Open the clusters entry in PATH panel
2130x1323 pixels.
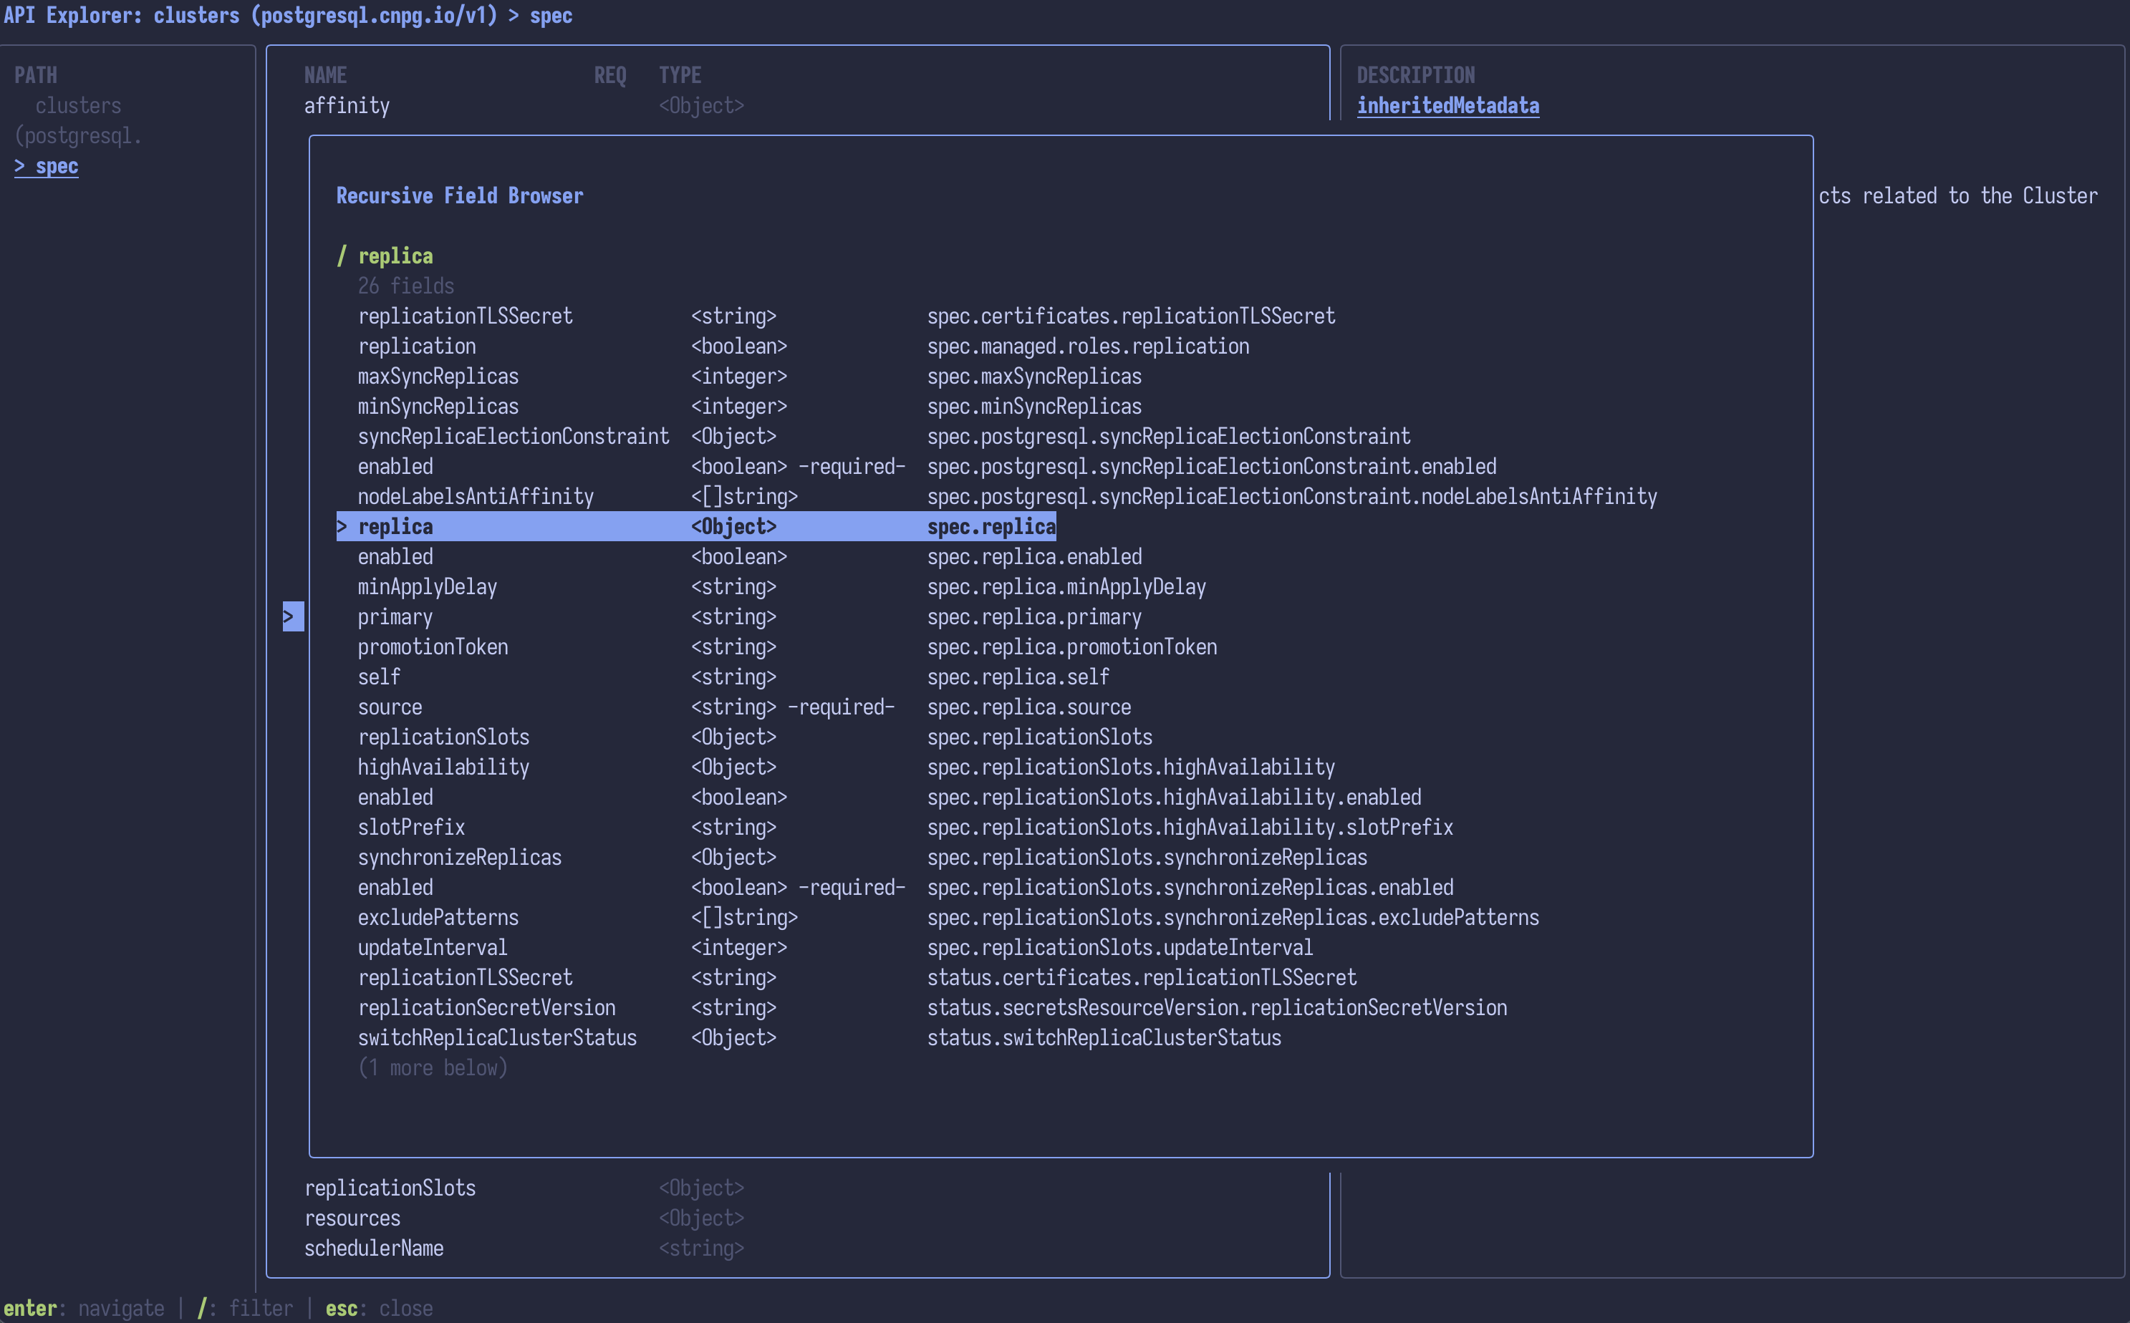[x=78, y=105]
